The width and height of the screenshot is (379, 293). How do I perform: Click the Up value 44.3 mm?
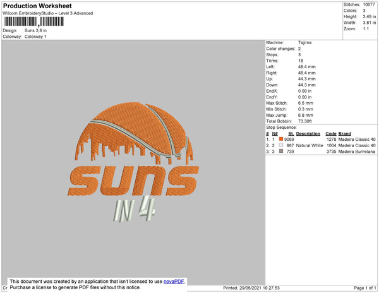pyautogui.click(x=307, y=79)
